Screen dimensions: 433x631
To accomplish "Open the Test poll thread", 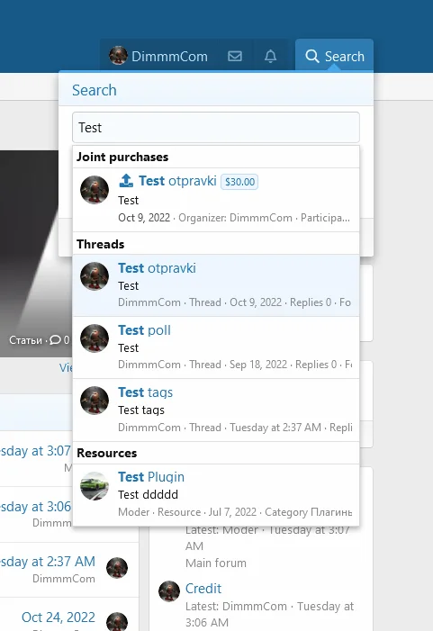I will coord(144,330).
